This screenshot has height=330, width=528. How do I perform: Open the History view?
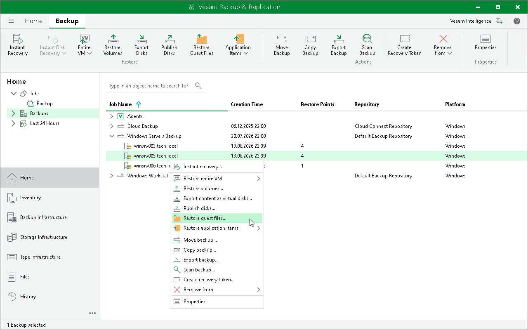[49, 297]
